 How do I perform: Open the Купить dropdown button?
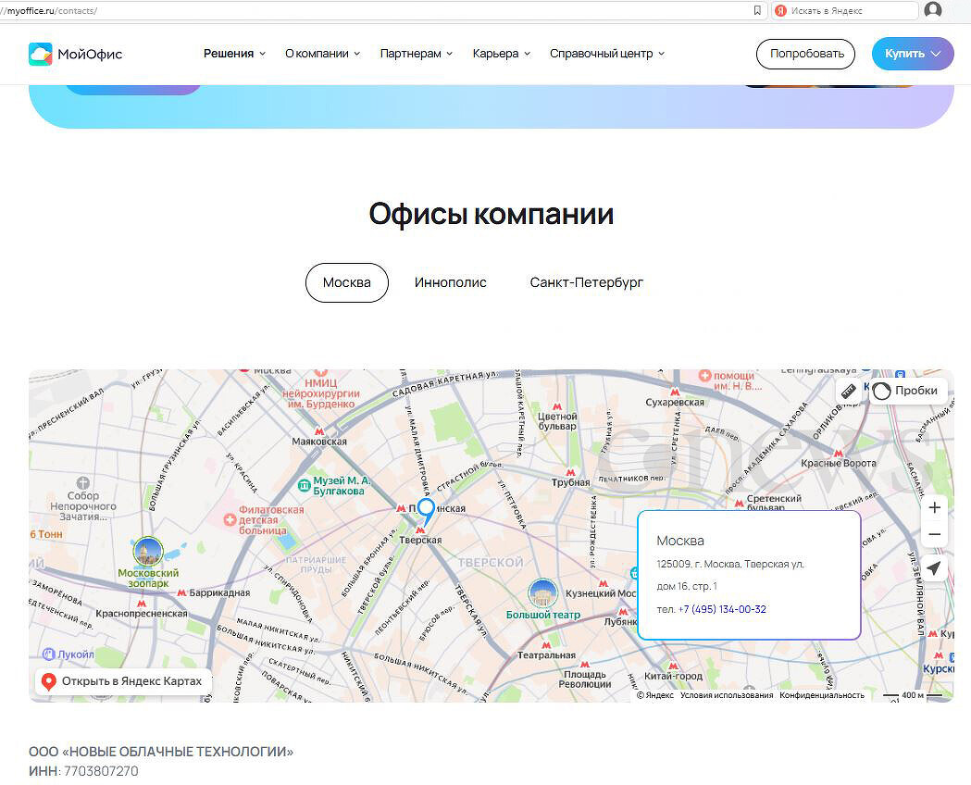click(x=912, y=54)
